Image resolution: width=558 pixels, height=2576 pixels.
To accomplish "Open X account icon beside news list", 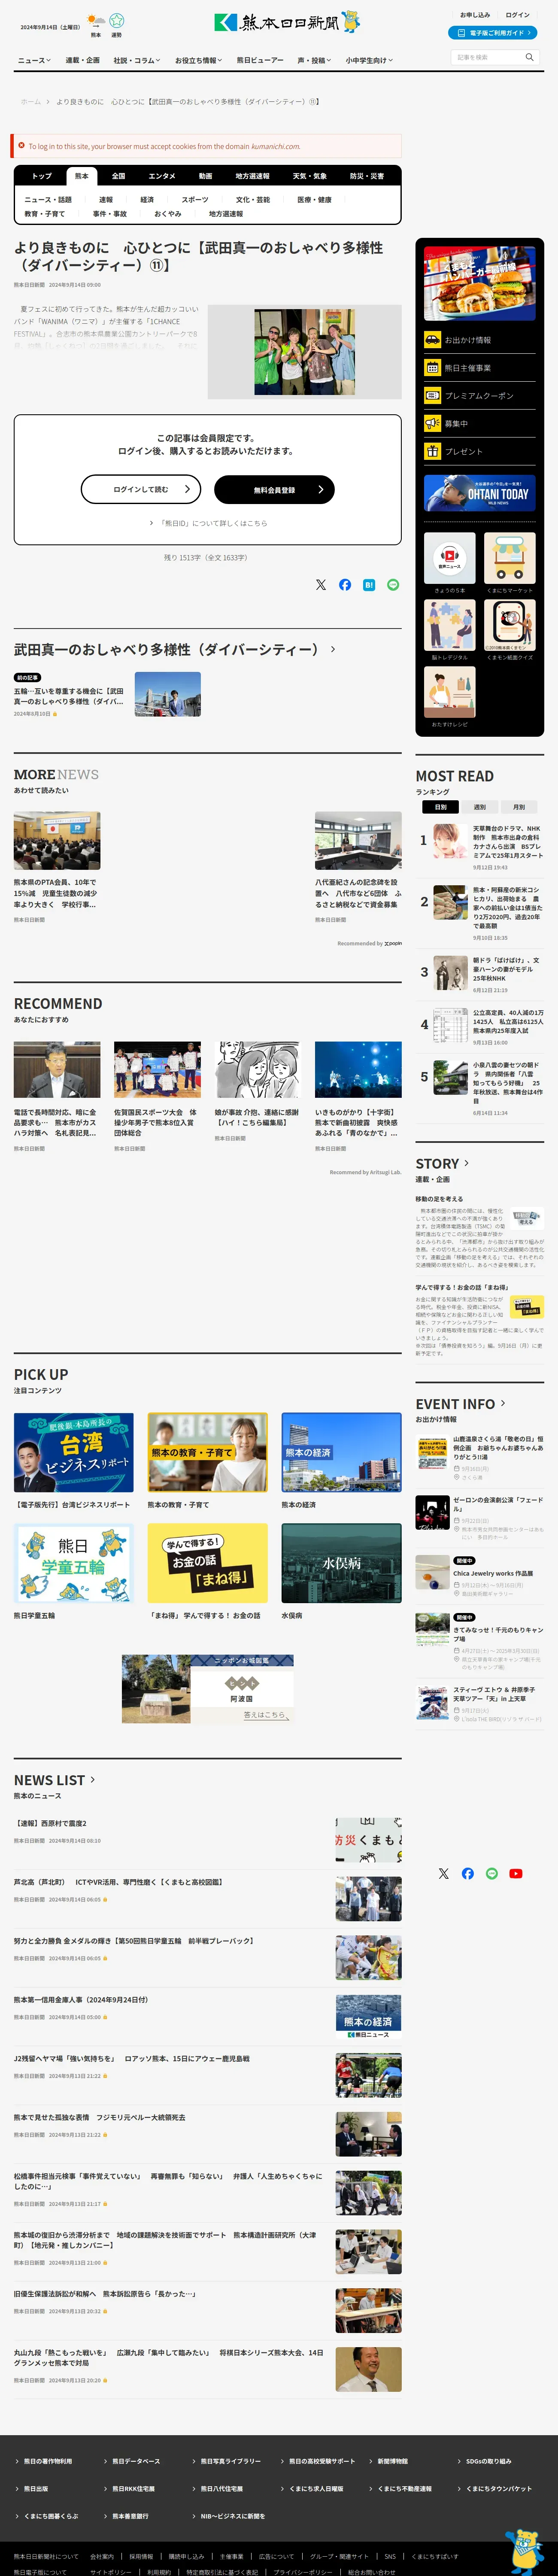I will point(444,1874).
